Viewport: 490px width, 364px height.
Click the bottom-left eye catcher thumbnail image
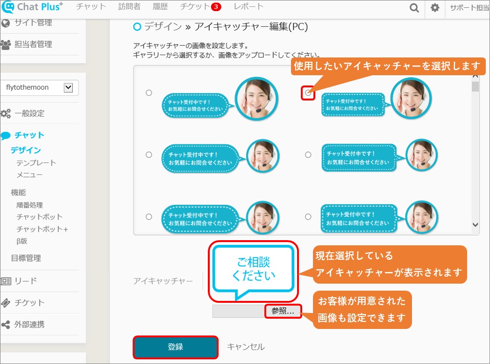[x=220, y=218]
